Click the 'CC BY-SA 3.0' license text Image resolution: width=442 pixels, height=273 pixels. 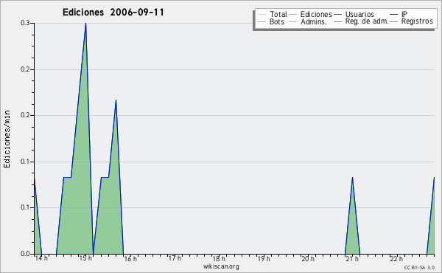click(x=419, y=268)
